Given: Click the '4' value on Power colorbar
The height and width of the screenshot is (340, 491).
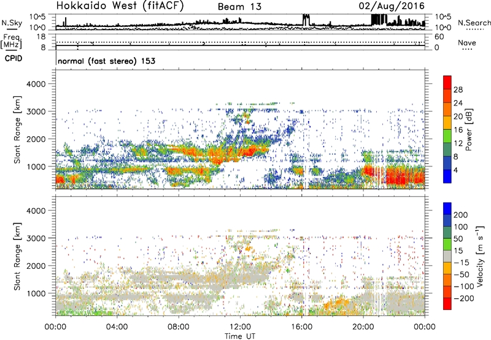Looking at the screenshot, I should click(x=455, y=170).
